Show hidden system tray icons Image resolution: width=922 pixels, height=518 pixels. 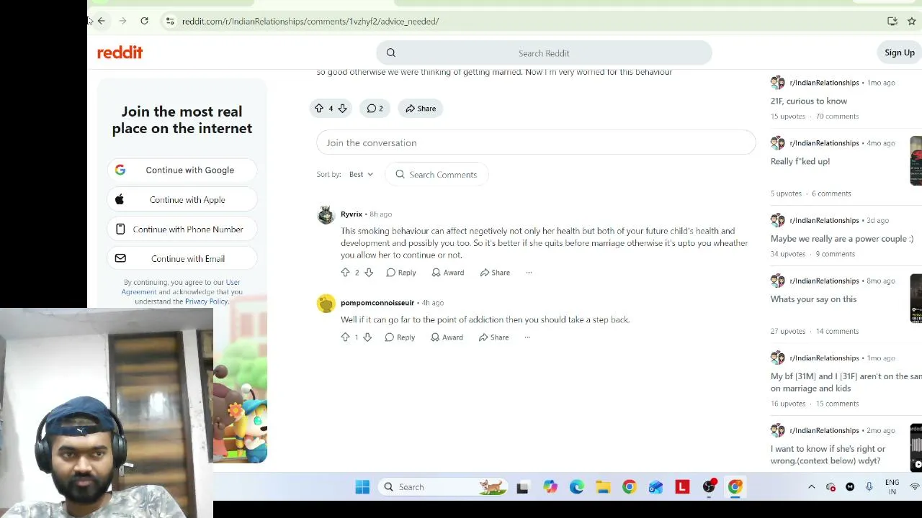coord(811,487)
